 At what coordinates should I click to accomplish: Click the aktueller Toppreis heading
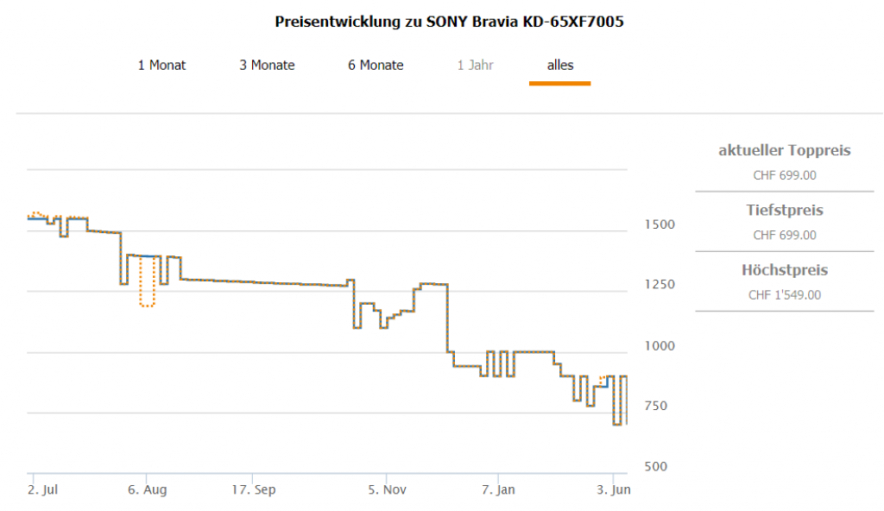coord(784,150)
